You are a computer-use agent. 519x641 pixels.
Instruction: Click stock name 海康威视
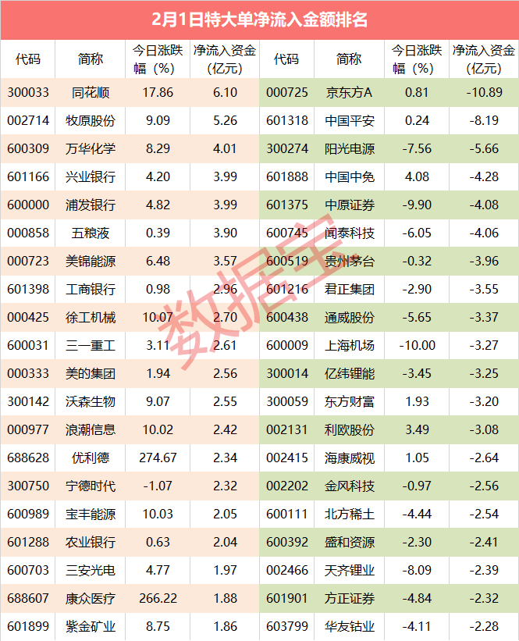350,458
